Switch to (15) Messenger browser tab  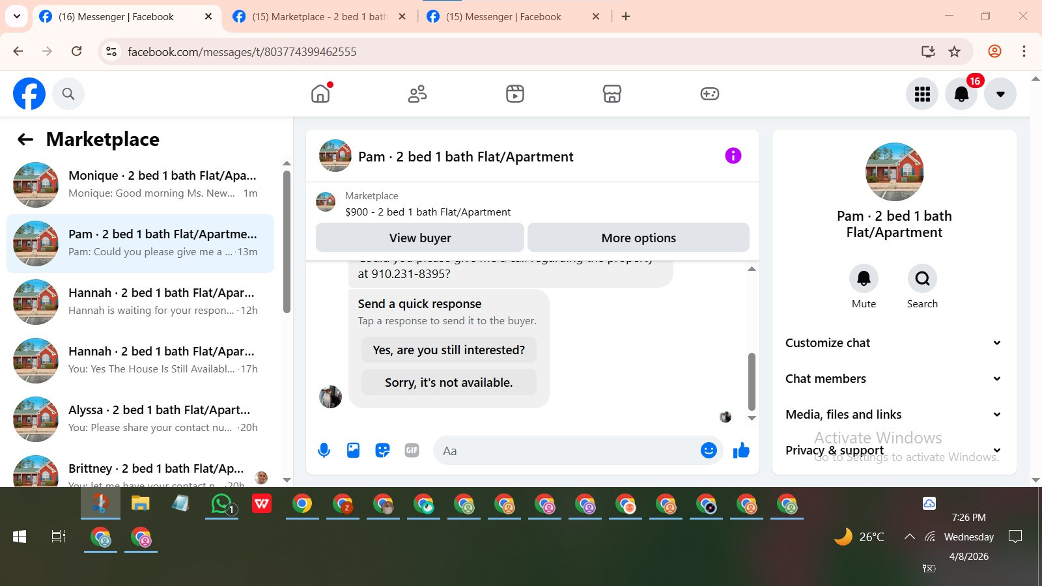[x=513, y=17]
